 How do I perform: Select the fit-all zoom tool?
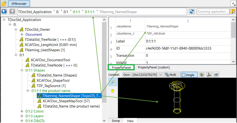pyautogui.click(x=113, y=82)
